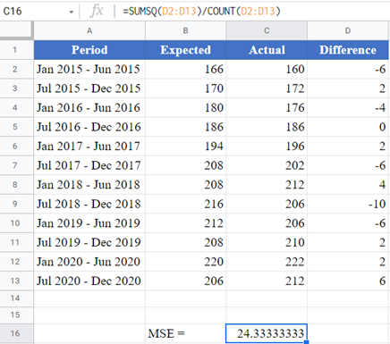Screen dimensions: 390x344
Task: Select cell Jul 2018 - Dec 2018
Action: 89,204
